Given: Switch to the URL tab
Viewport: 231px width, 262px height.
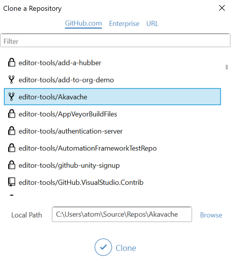Looking at the screenshot, I should (x=152, y=24).
